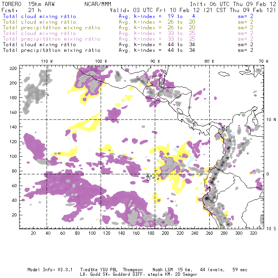The image size is (278, 278).
Task: Click the "Init: 06 UTC Thu 09 Feb 12" text
Action: click(x=233, y=4)
